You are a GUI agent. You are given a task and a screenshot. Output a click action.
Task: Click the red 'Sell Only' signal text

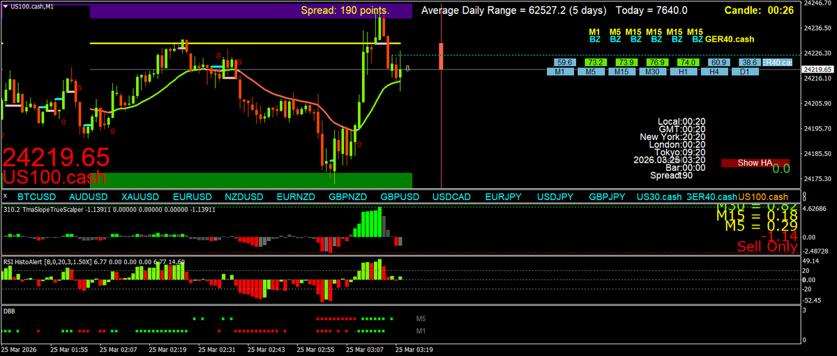click(767, 247)
